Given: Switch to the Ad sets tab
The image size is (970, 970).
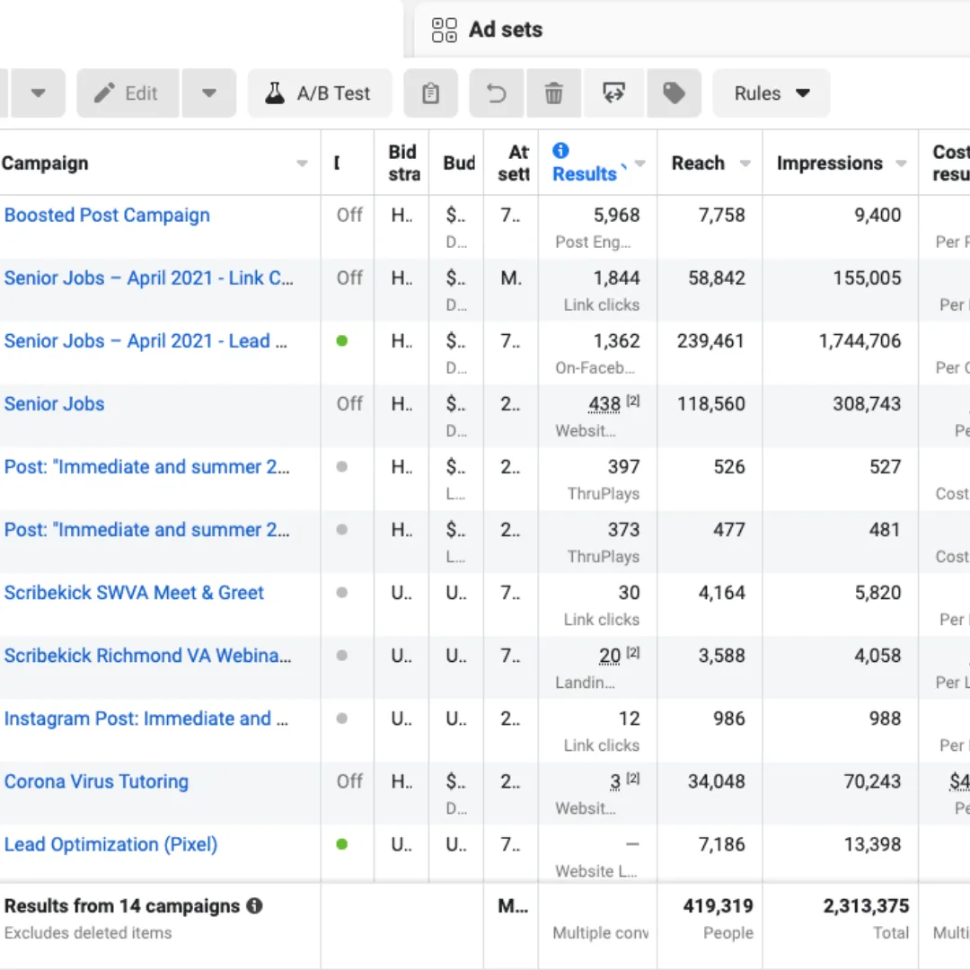Looking at the screenshot, I should point(506,30).
